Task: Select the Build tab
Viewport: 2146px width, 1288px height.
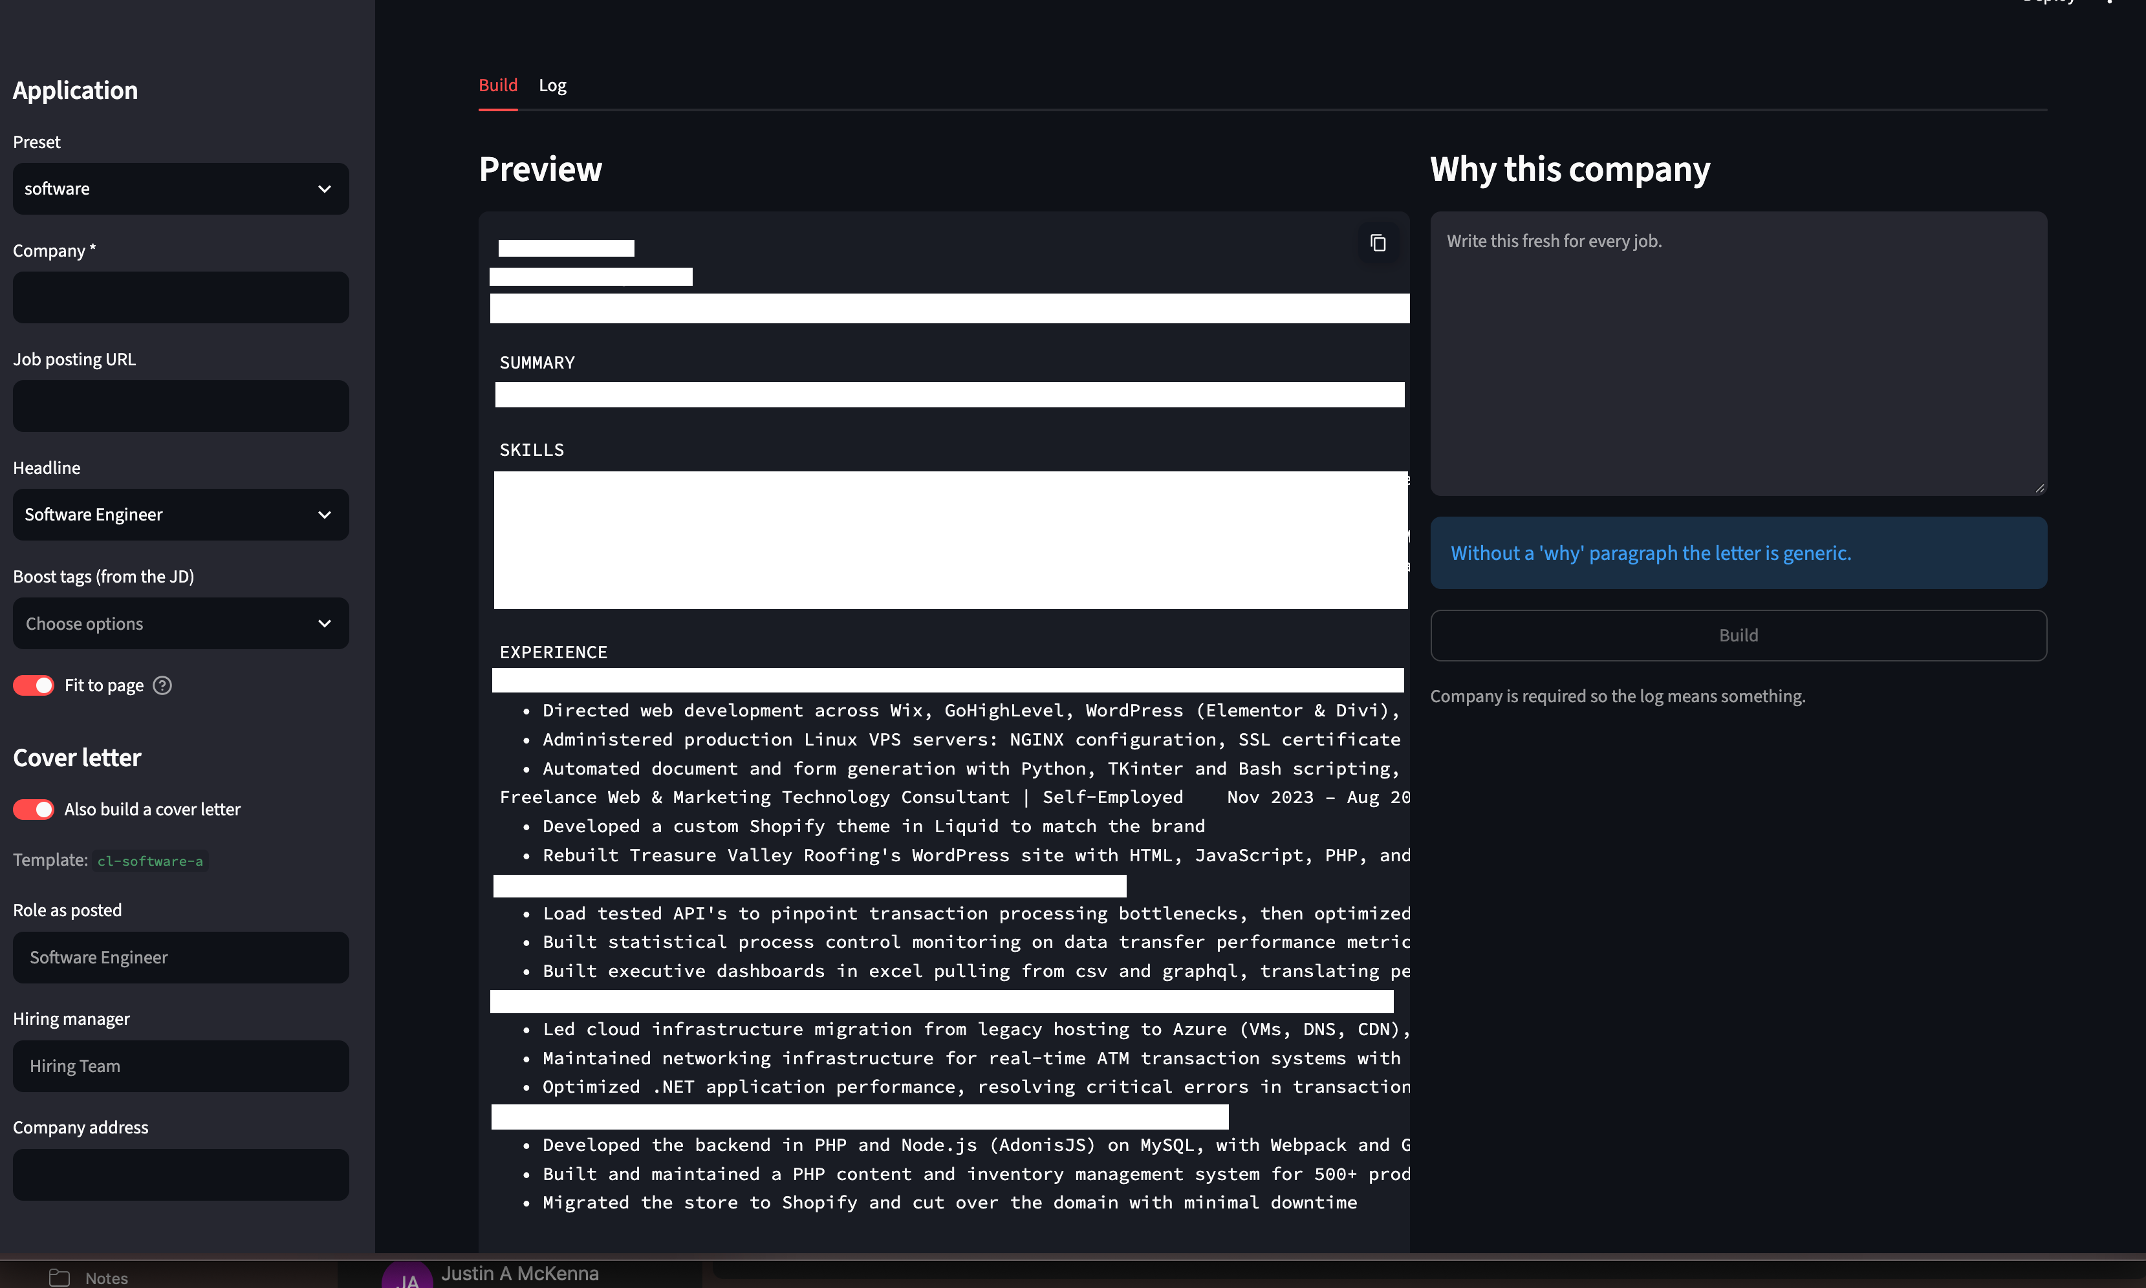Action: (x=498, y=85)
